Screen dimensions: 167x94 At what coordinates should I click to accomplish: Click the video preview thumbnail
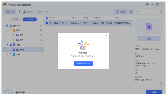tap(149, 27)
